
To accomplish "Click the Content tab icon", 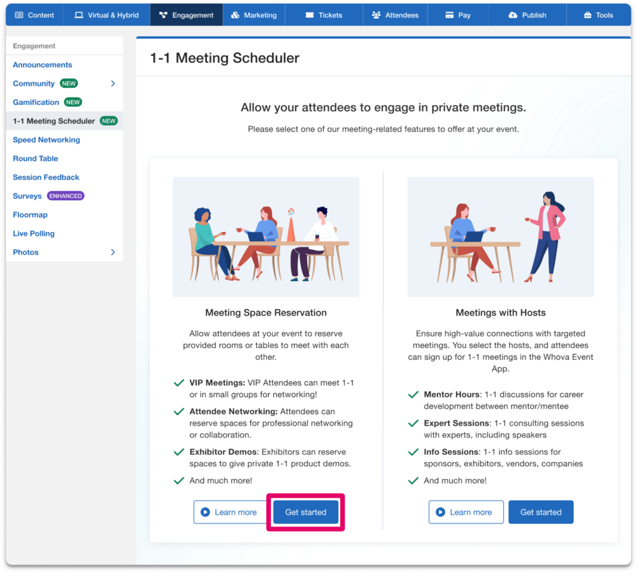I will [18, 15].
